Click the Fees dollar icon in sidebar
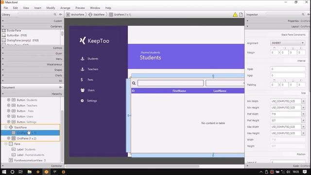 tap(82, 80)
